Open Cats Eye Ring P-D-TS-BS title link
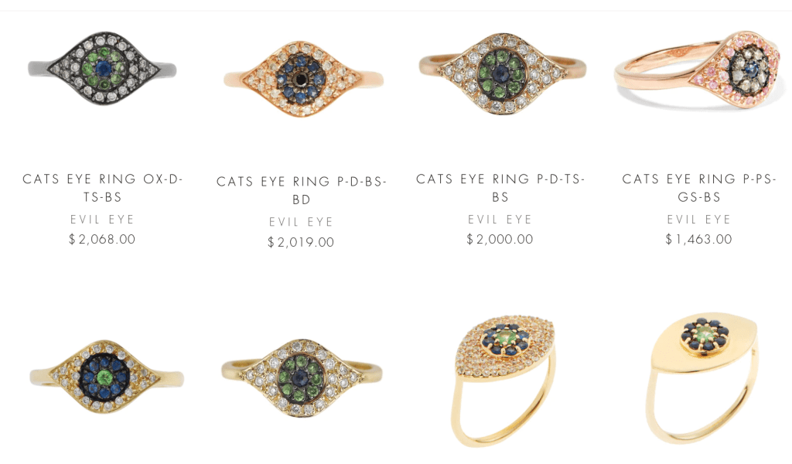Screen dimensions: 792x464 tap(500, 188)
